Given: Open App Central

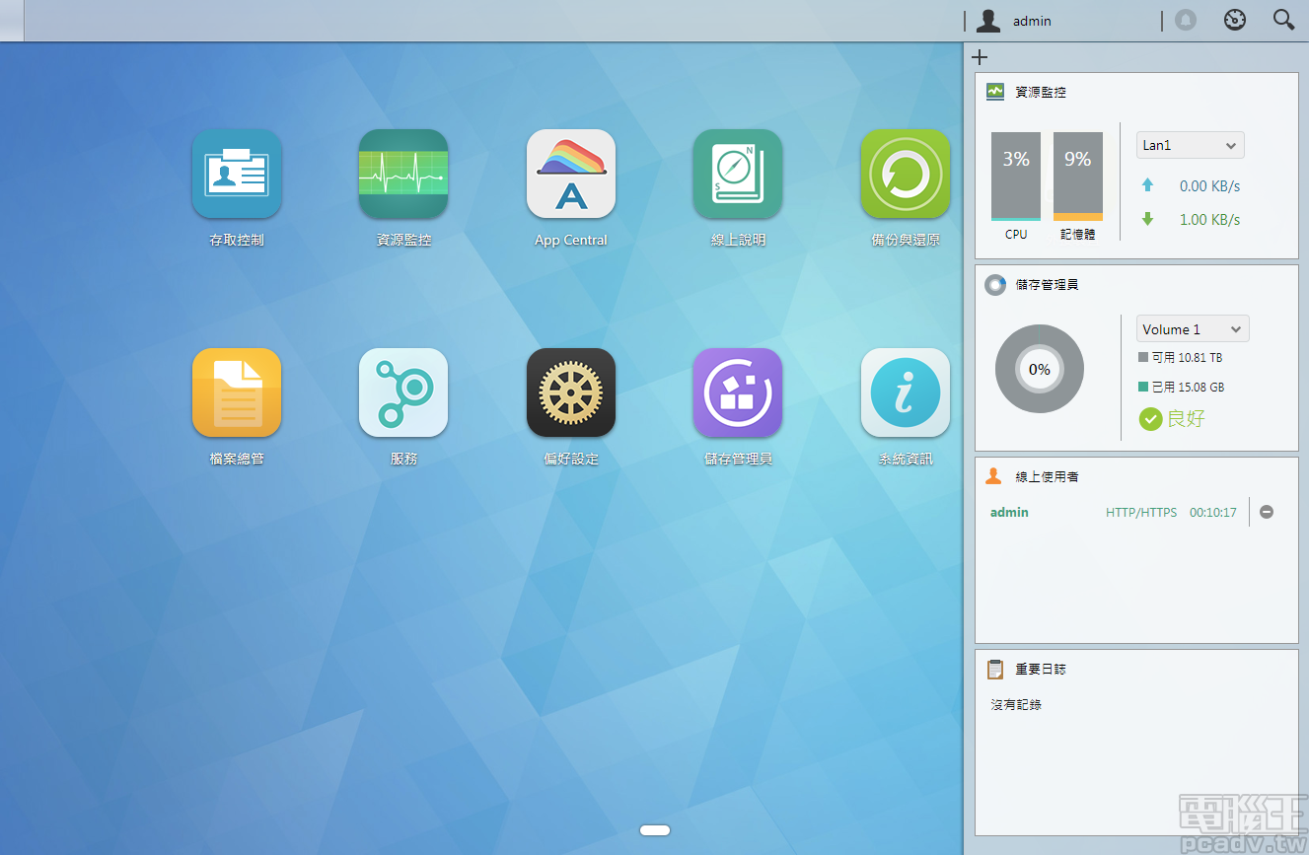Looking at the screenshot, I should (571, 174).
